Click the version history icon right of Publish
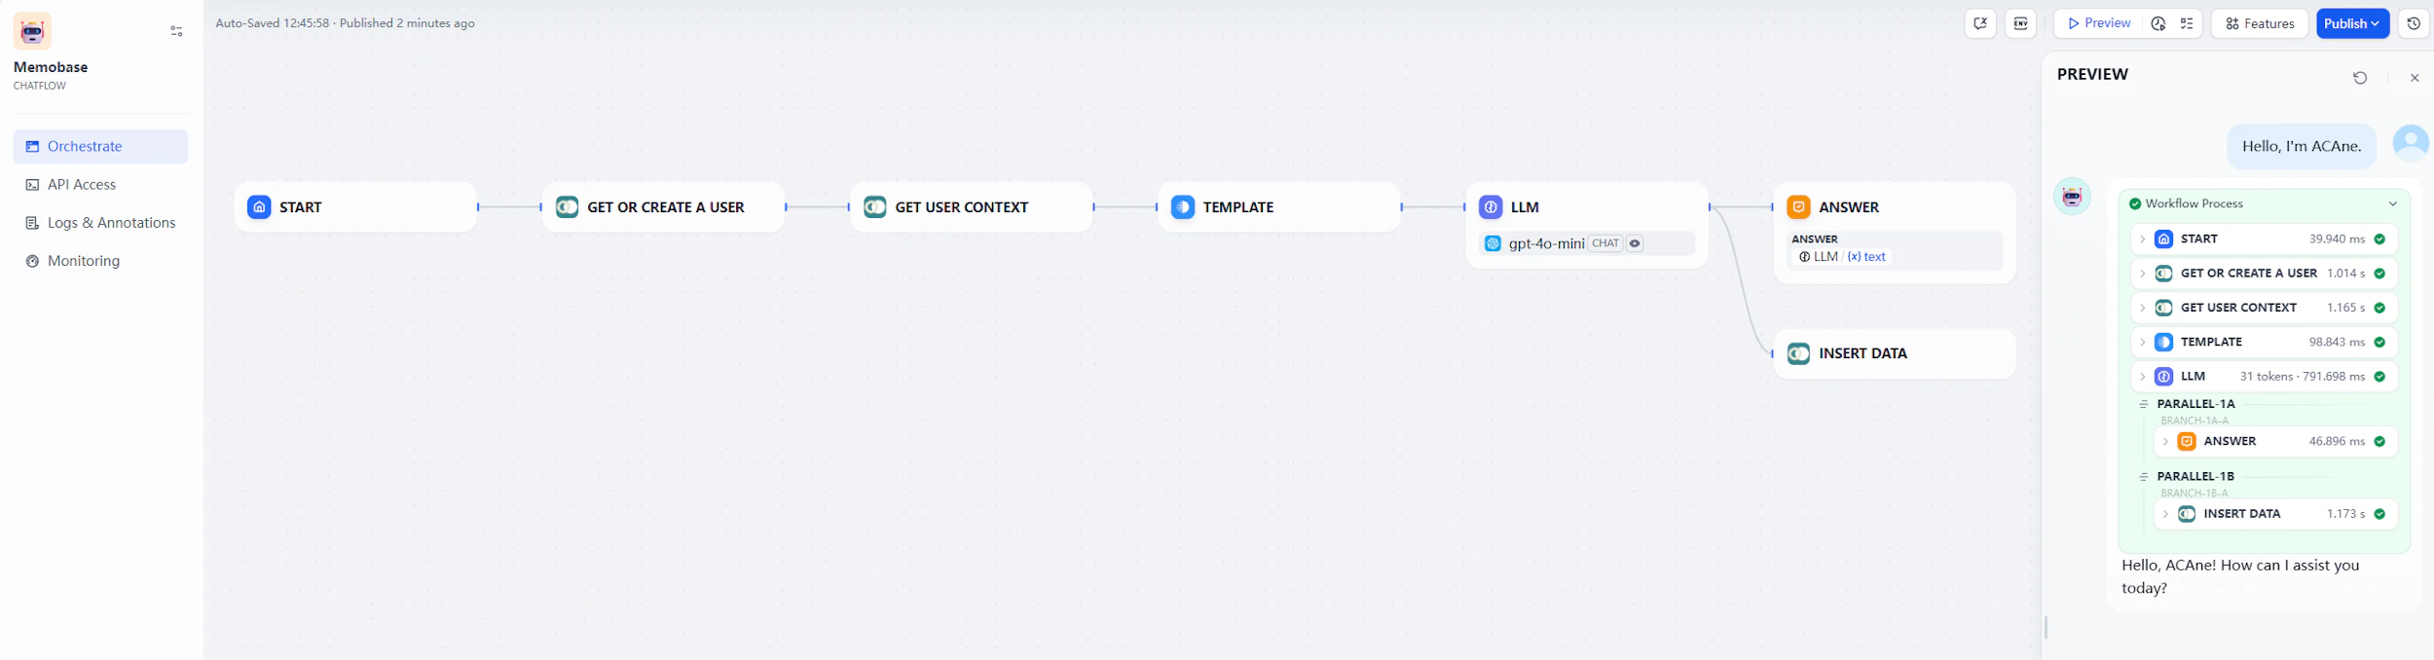The image size is (2434, 660). tap(2415, 23)
